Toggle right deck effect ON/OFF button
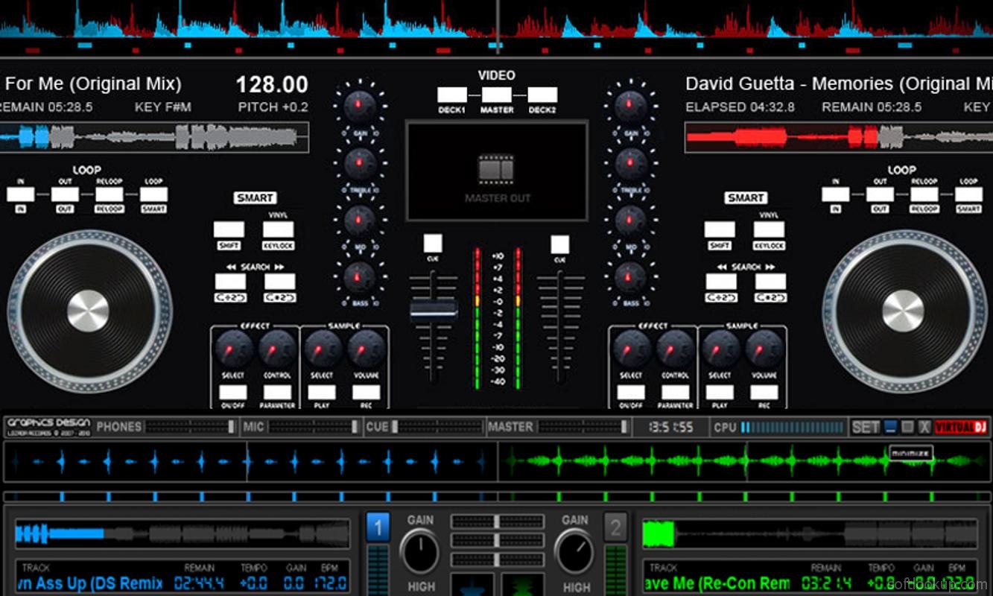Screen dimensions: 993x596 (631, 392)
